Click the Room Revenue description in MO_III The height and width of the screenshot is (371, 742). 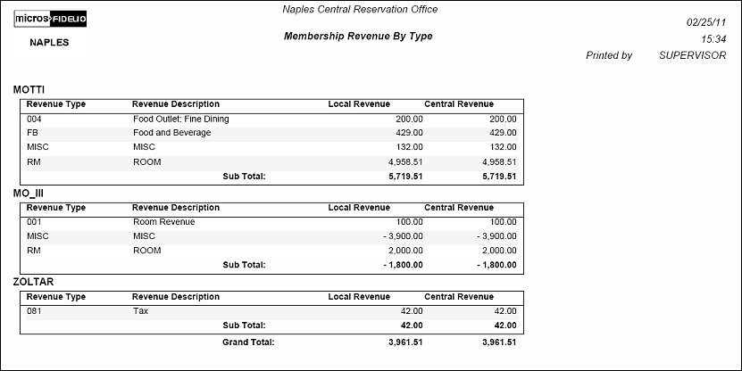(163, 221)
